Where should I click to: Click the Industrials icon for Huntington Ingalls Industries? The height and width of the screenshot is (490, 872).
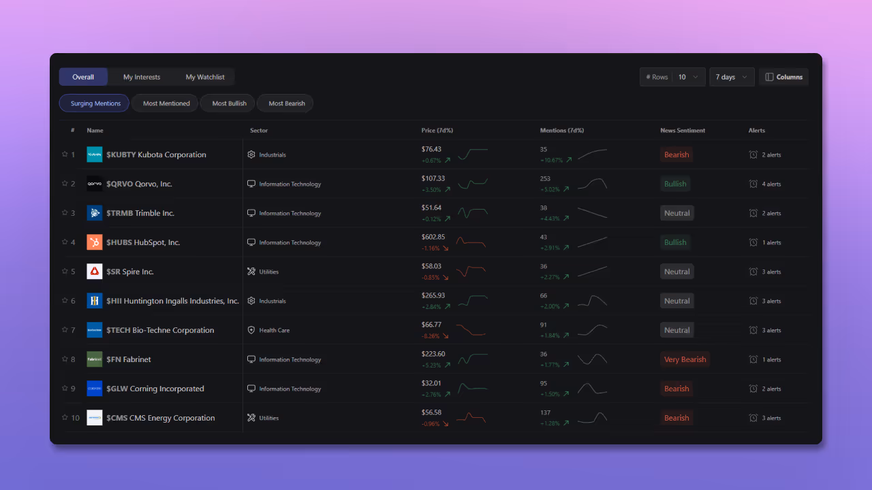pyautogui.click(x=251, y=300)
